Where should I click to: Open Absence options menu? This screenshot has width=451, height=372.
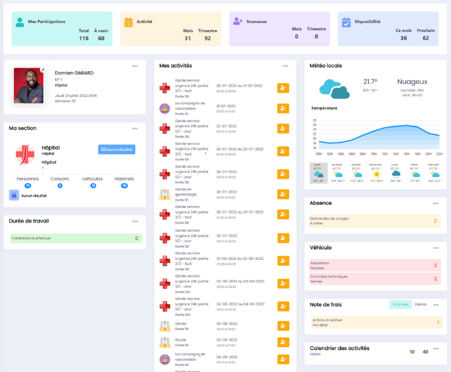436,204
